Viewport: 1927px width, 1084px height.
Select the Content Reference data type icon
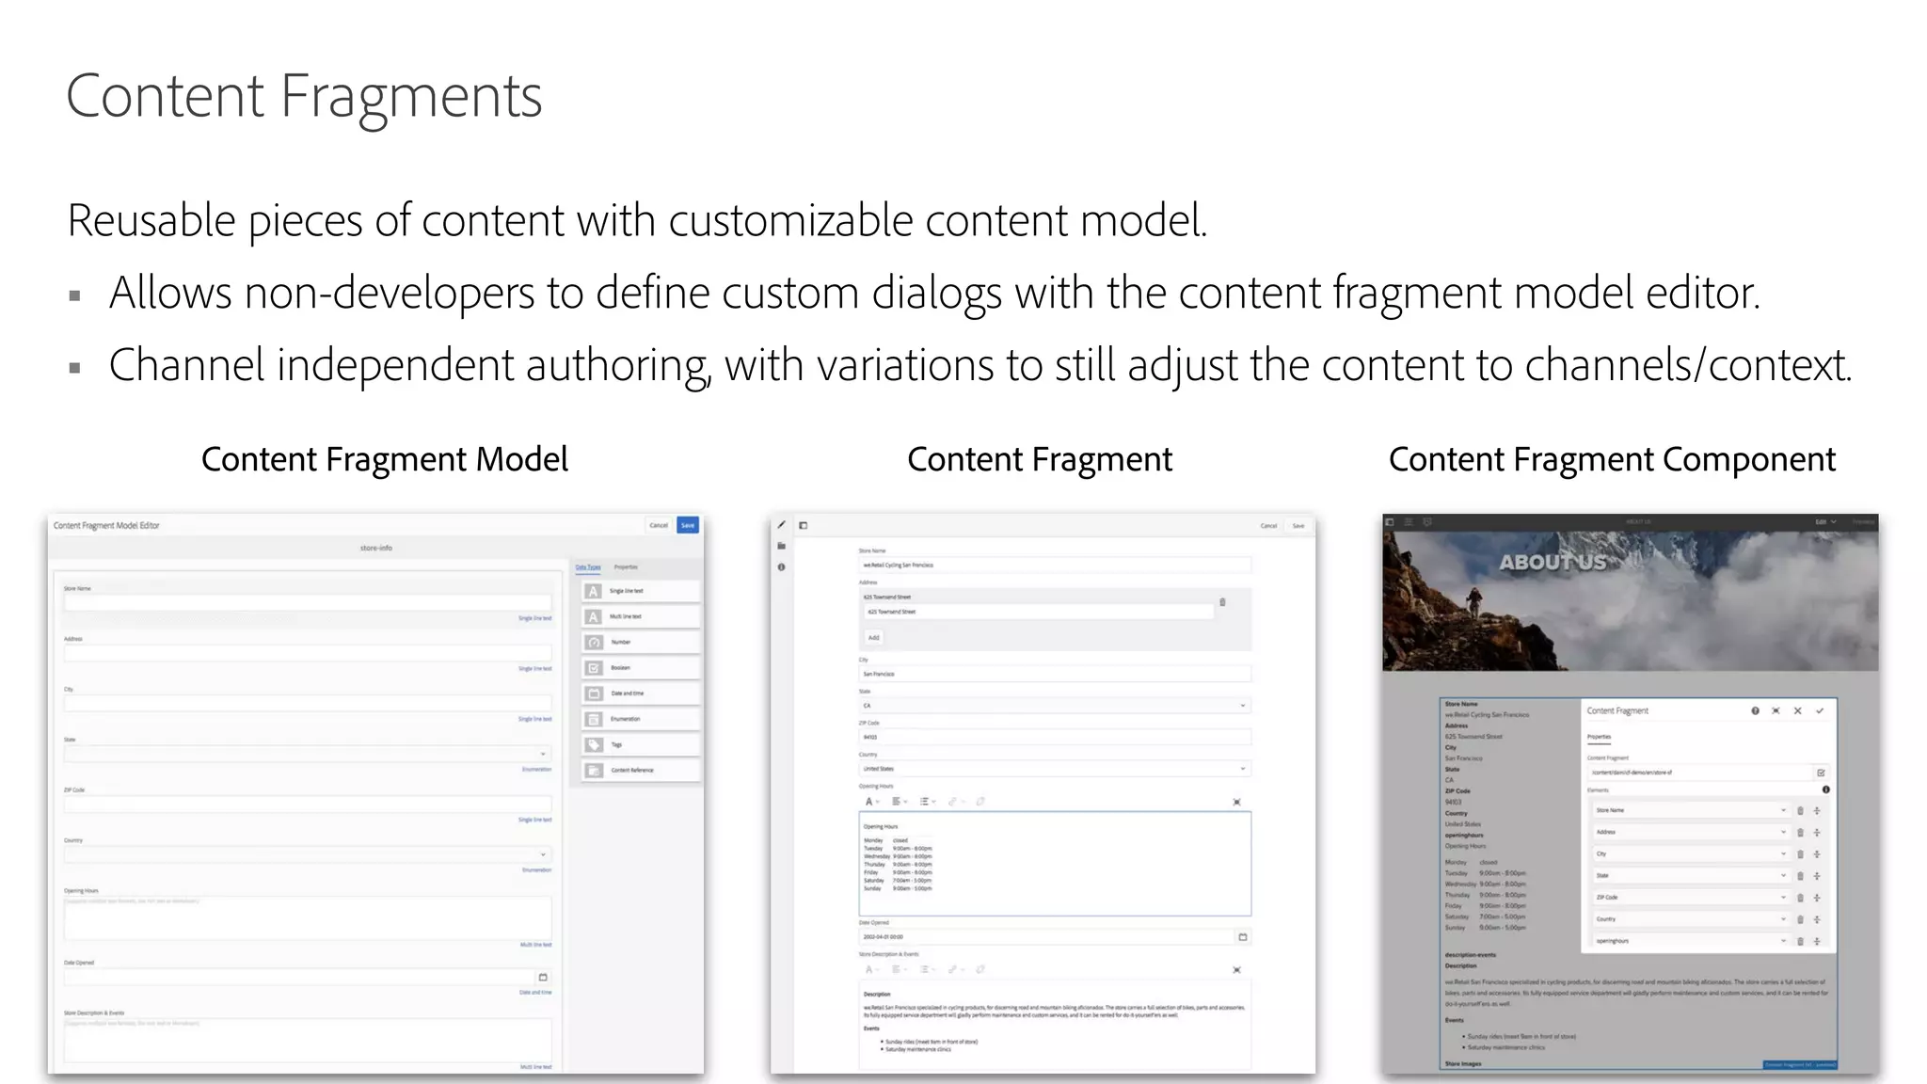click(x=594, y=770)
